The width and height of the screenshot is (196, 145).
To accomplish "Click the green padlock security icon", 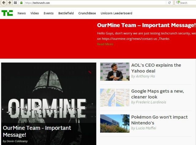I will coord(21,3).
